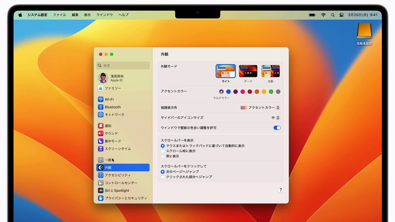The image size is (395, 222).
Task: Click the プライバシーとセキュリティ hand icon
Action: [101, 198]
